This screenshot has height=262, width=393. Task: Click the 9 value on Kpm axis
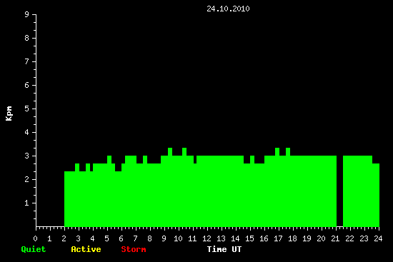tap(27, 14)
